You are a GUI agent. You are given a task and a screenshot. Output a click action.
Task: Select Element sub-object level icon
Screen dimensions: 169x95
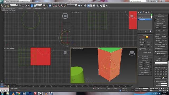(149, 37)
